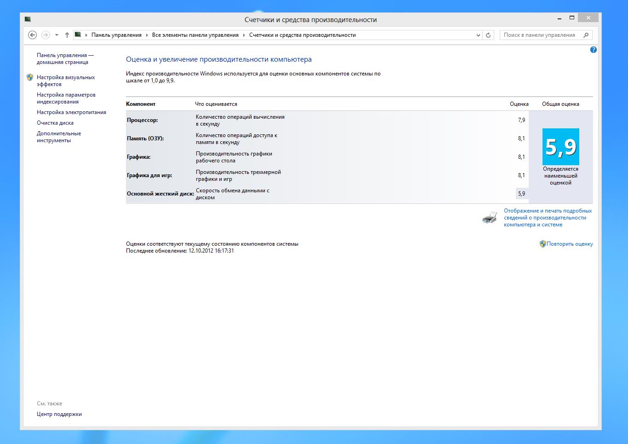The width and height of the screenshot is (628, 444).
Task: Click the Forward arrow navigation button
Action: click(46, 35)
